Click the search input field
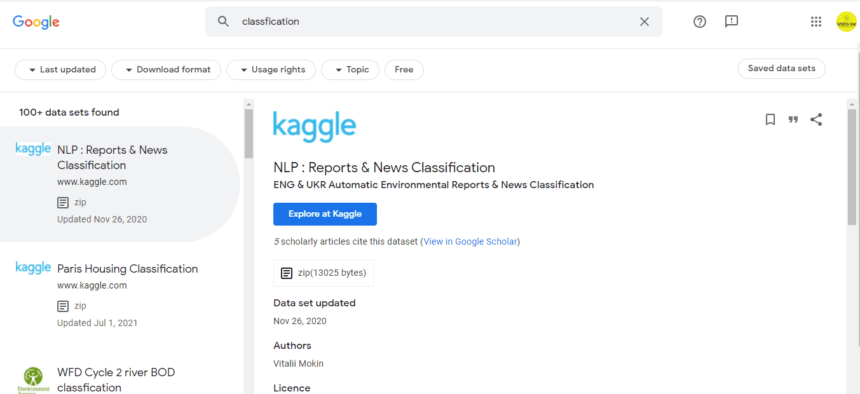Viewport: 860px width, 394px height. 435,22
